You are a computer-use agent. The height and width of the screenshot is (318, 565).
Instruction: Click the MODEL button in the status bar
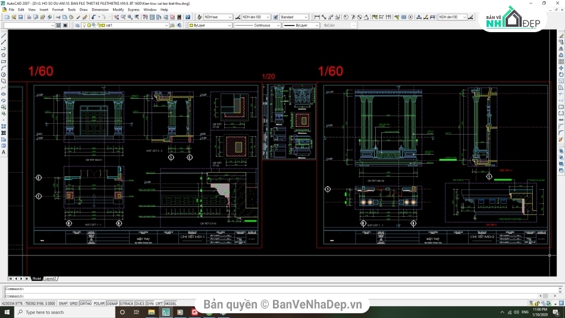pyautogui.click(x=171, y=303)
